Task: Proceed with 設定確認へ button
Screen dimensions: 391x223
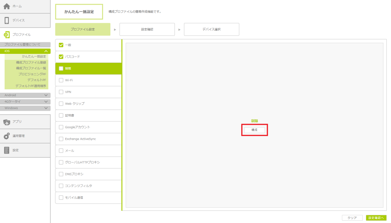Action: click(376, 218)
